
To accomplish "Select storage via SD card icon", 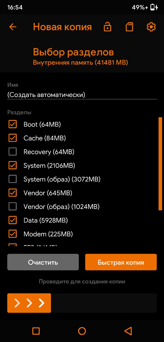I will pos(129,27).
